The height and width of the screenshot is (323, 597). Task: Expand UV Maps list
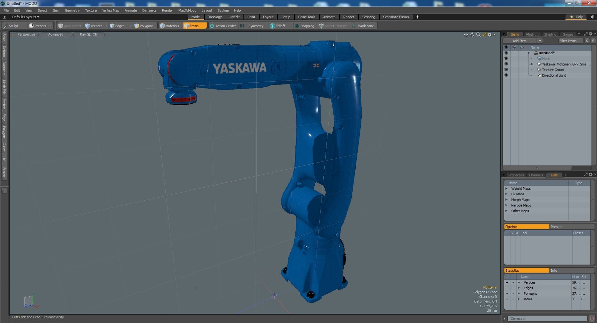point(507,194)
